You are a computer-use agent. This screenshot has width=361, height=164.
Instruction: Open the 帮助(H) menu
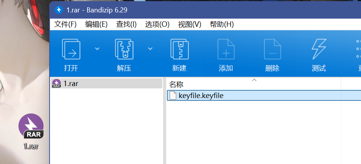[x=222, y=24]
